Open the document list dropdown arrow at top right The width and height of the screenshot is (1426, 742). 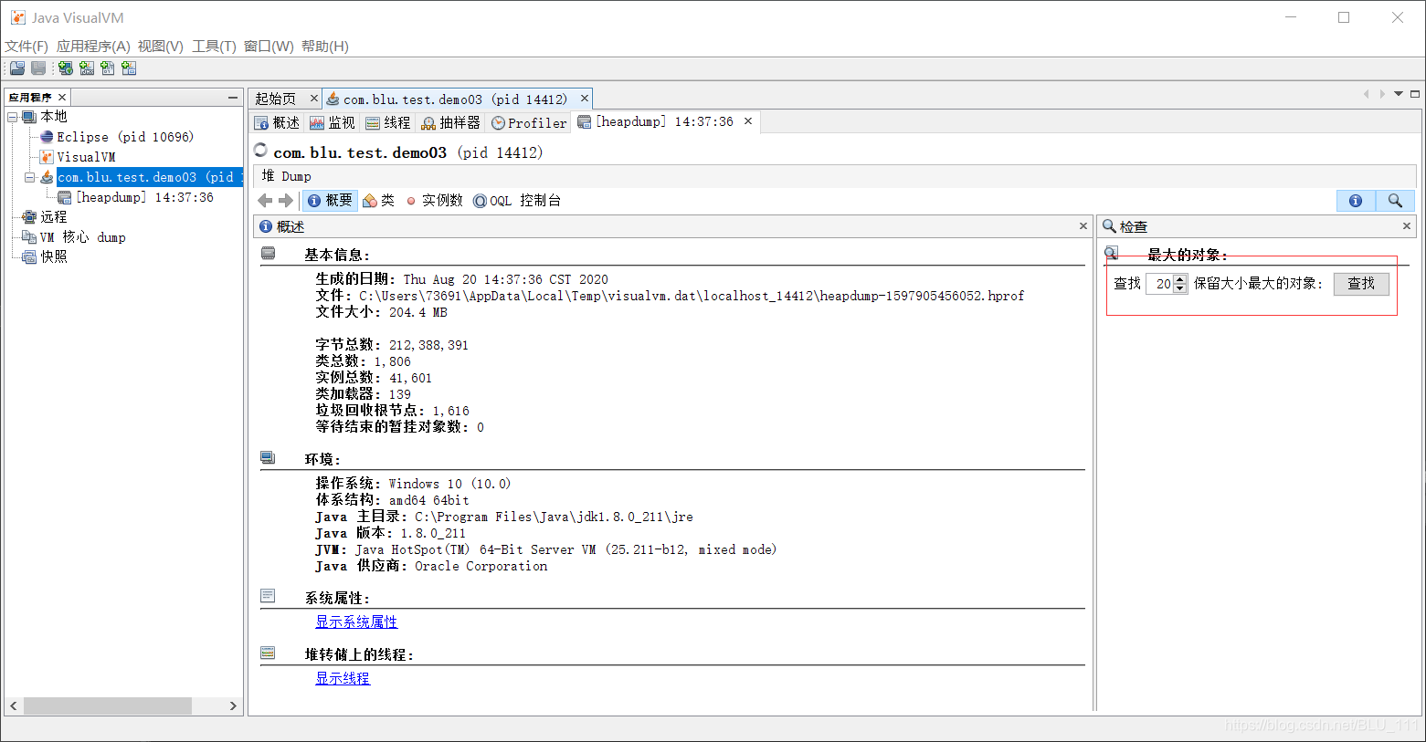pos(1399,94)
